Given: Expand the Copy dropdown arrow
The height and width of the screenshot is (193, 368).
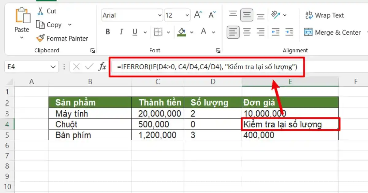Looking at the screenshot, I should 70,25.
